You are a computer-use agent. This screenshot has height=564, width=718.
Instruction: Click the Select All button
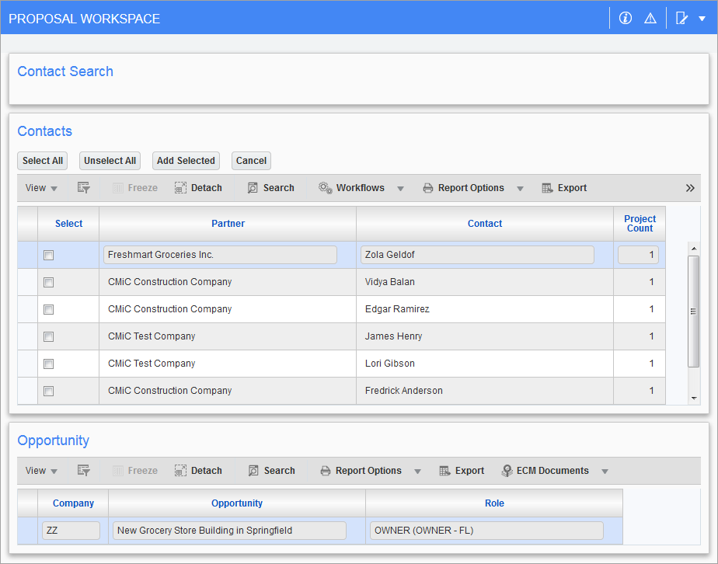[x=42, y=161]
